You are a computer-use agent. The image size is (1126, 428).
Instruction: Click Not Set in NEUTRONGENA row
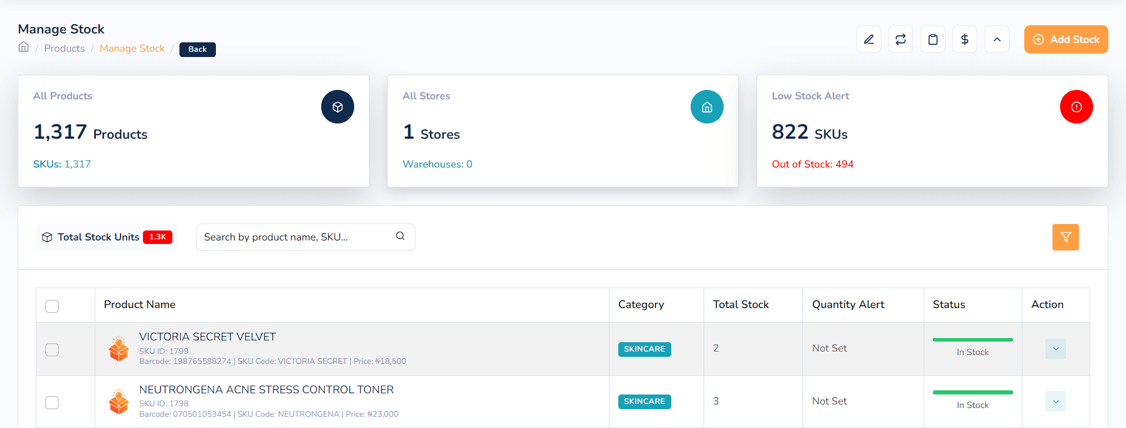[x=829, y=401]
